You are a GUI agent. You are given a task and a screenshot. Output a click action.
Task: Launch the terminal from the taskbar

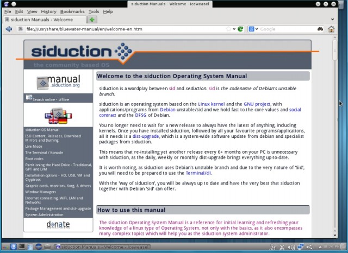pyautogui.click(x=22, y=246)
